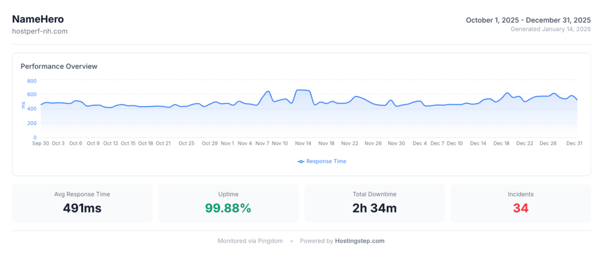Click the Generated January 14, 2026 text
This screenshot has height=259, width=603.
(550, 29)
